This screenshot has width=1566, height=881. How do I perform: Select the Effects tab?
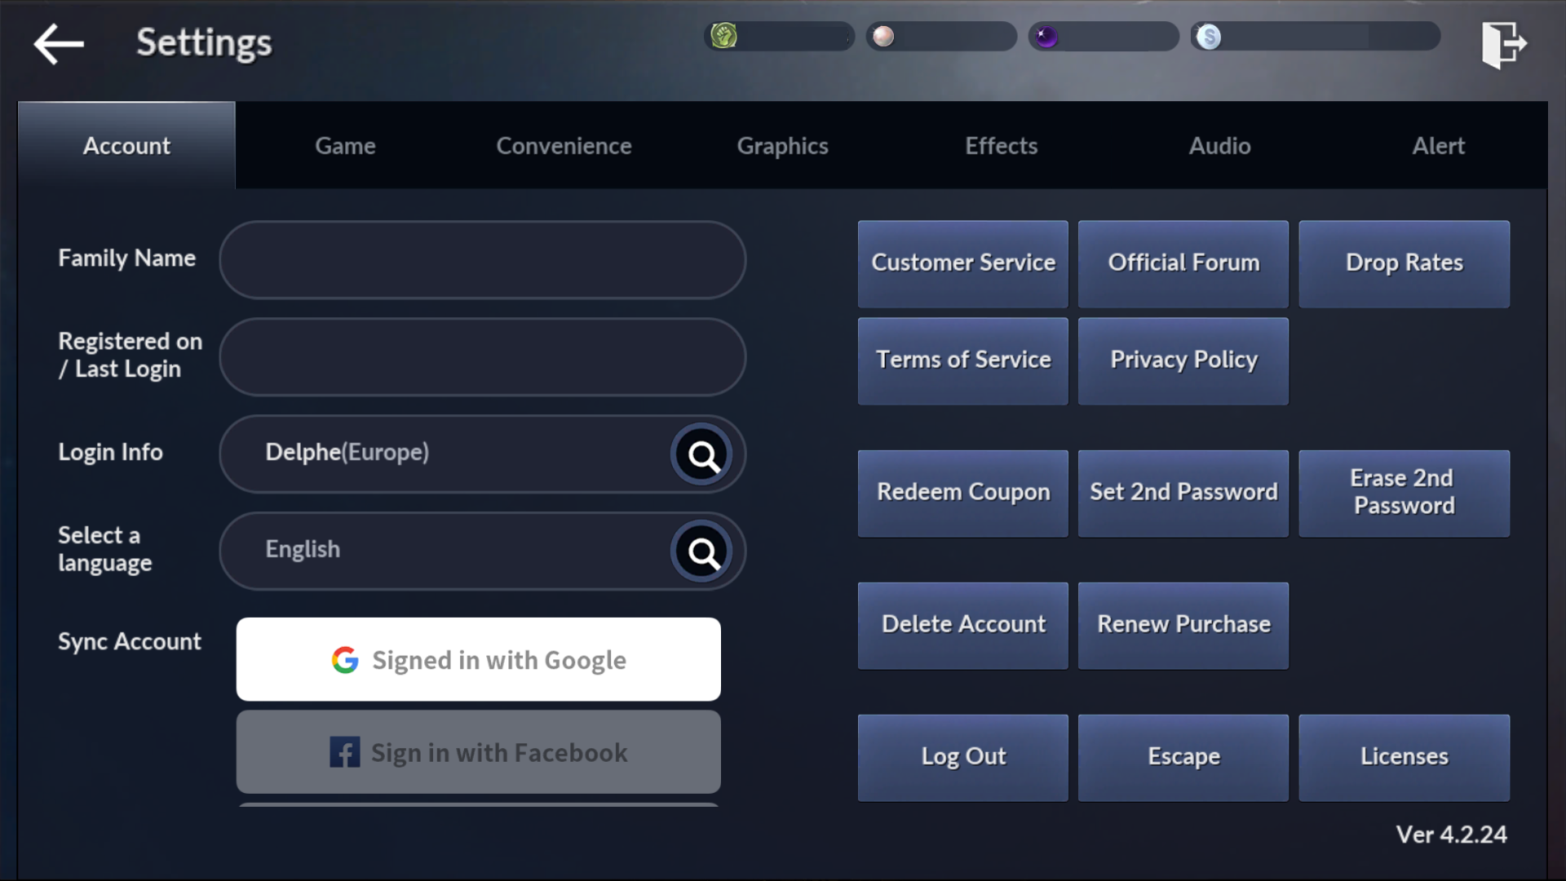click(1001, 145)
